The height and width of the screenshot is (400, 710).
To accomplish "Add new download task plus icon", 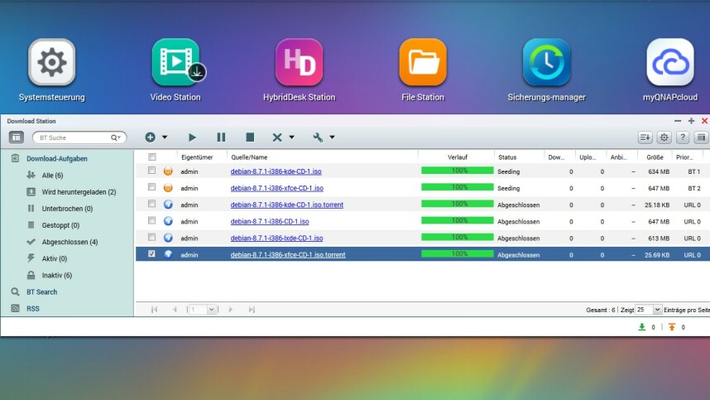I will 151,137.
